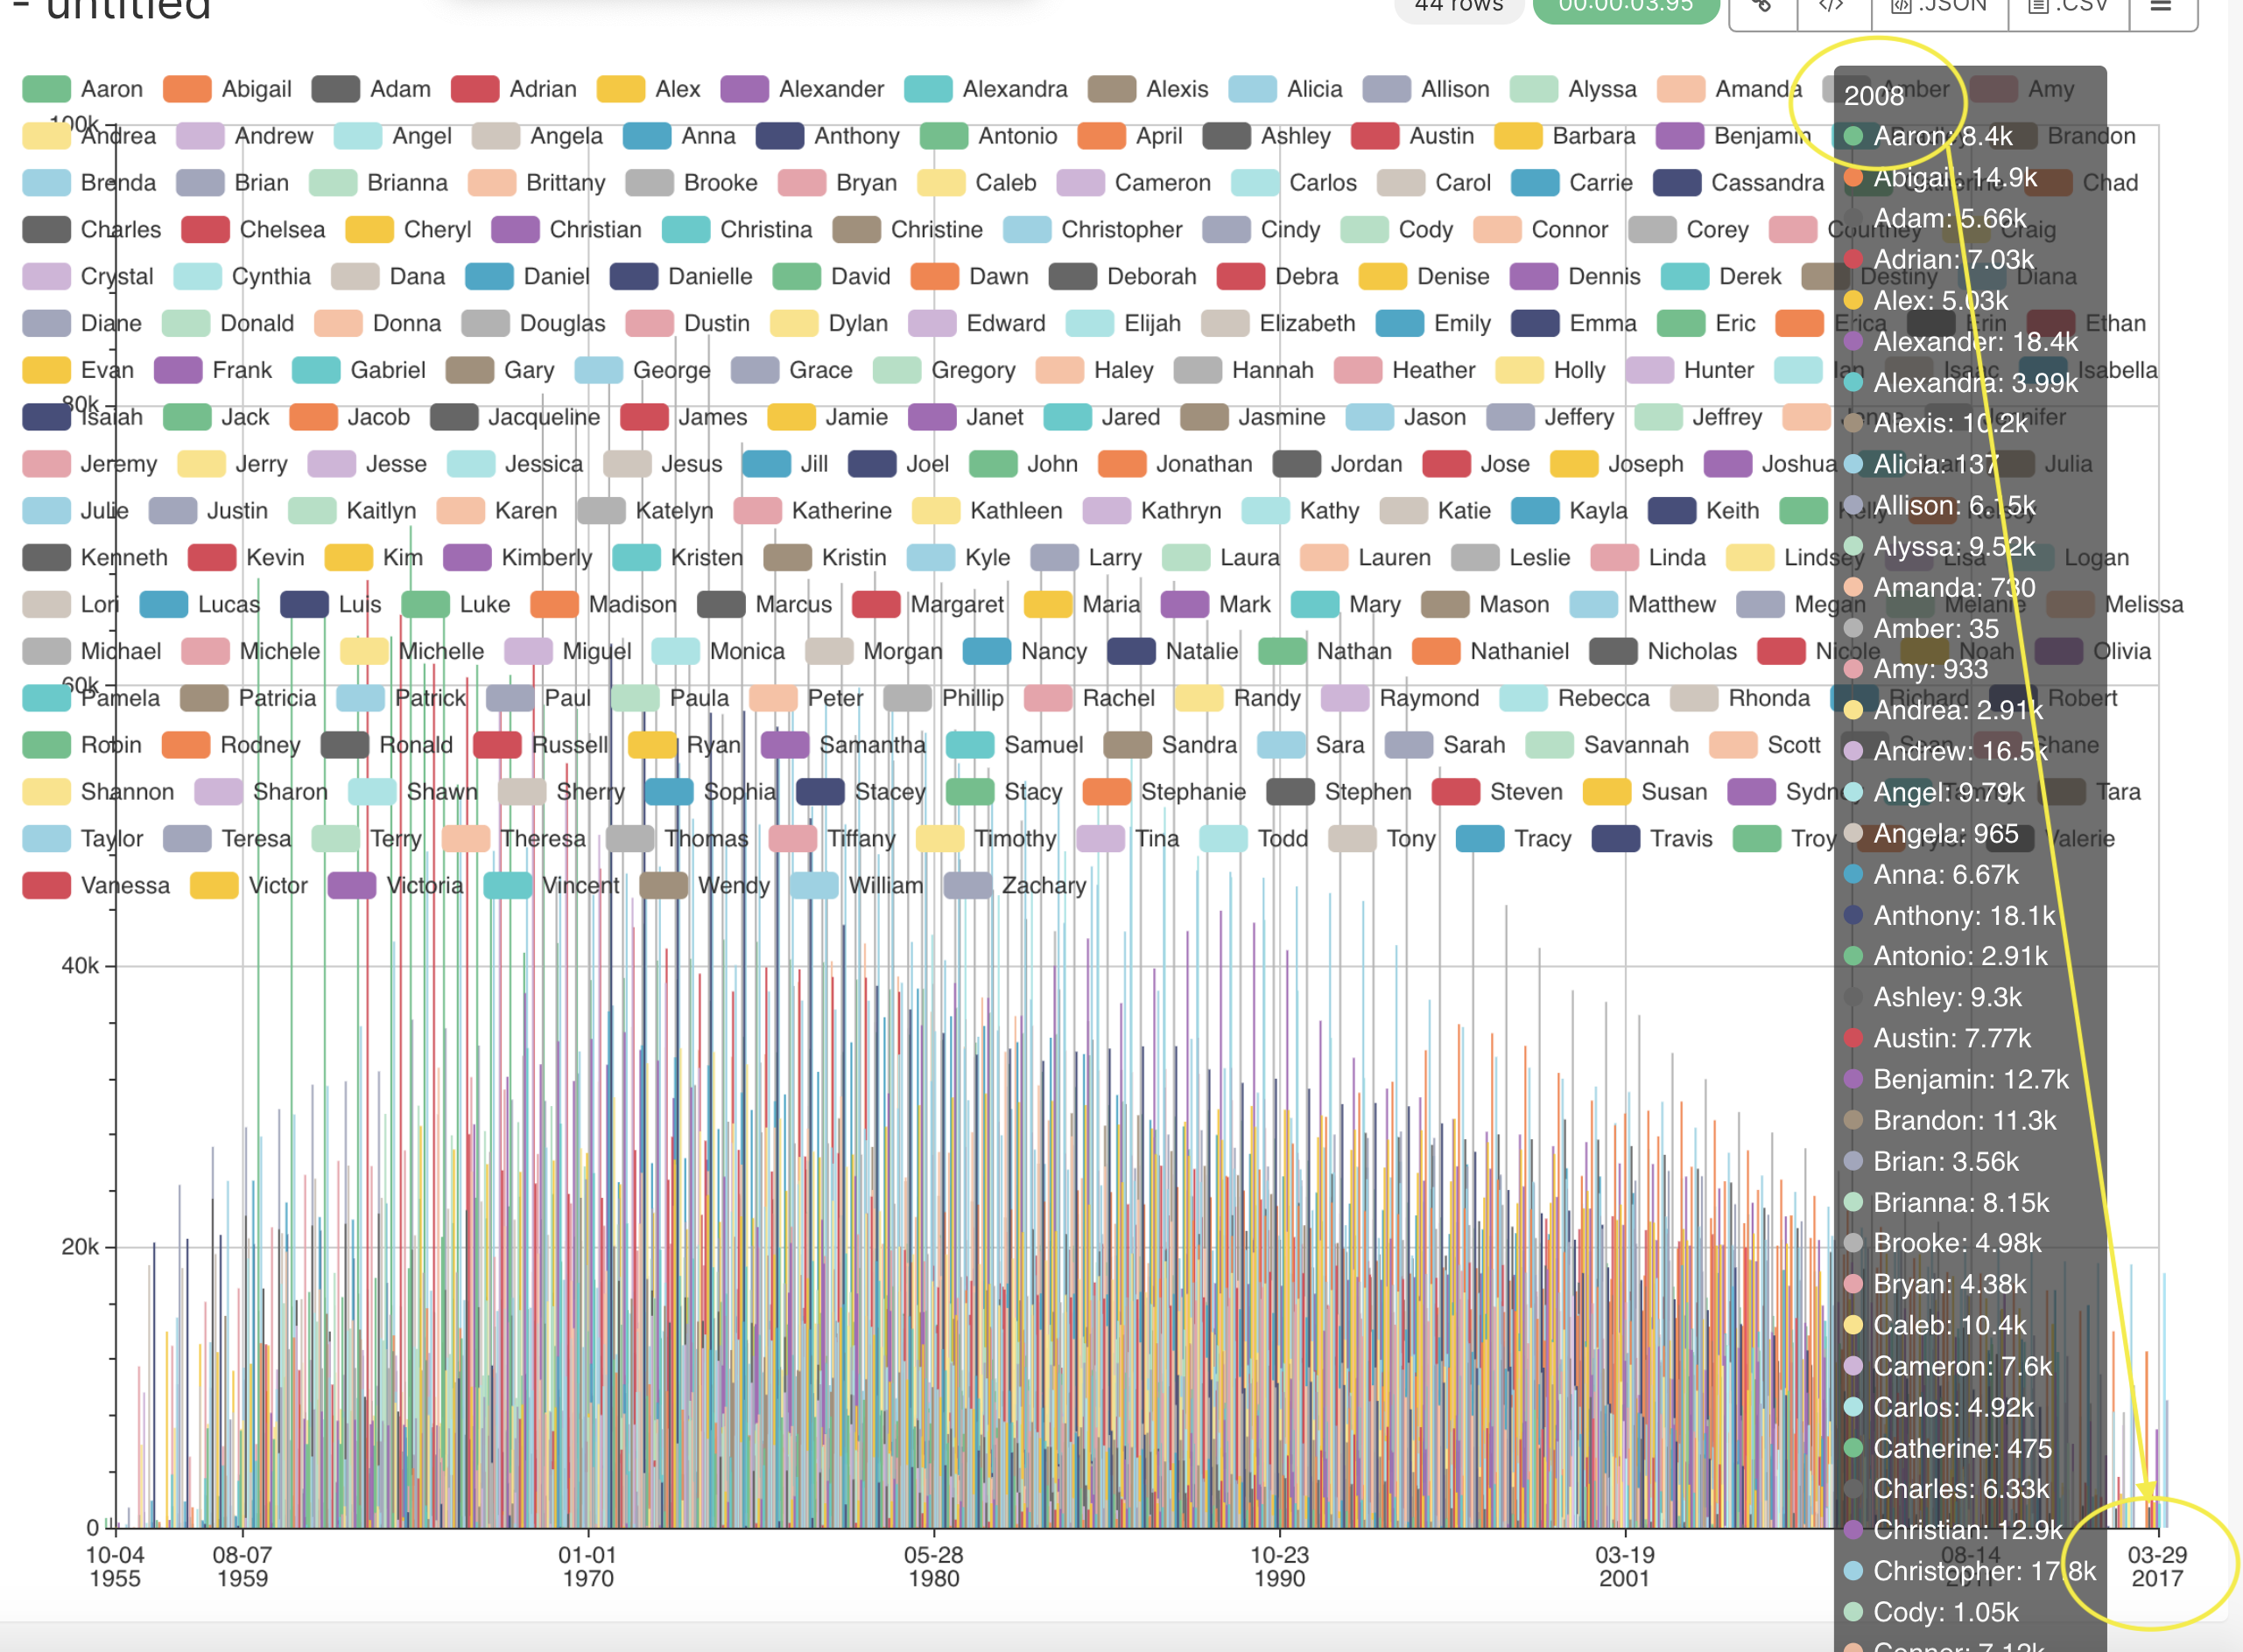
Task: Select the 'Christopher: 17.8k' tooltip row
Action: click(x=1977, y=1571)
